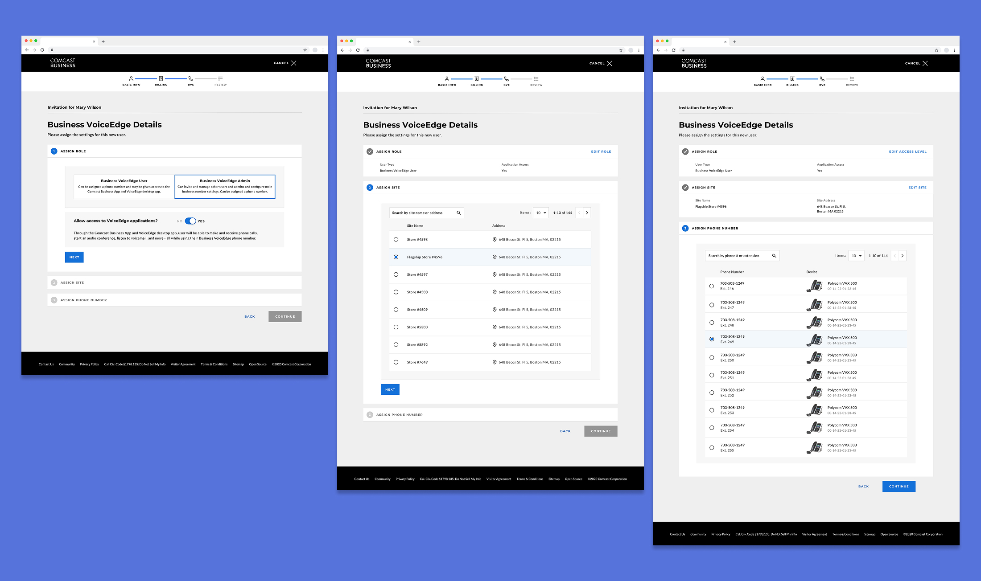Click the Billing step icon in left window
This screenshot has height=581, width=981.
click(x=161, y=78)
